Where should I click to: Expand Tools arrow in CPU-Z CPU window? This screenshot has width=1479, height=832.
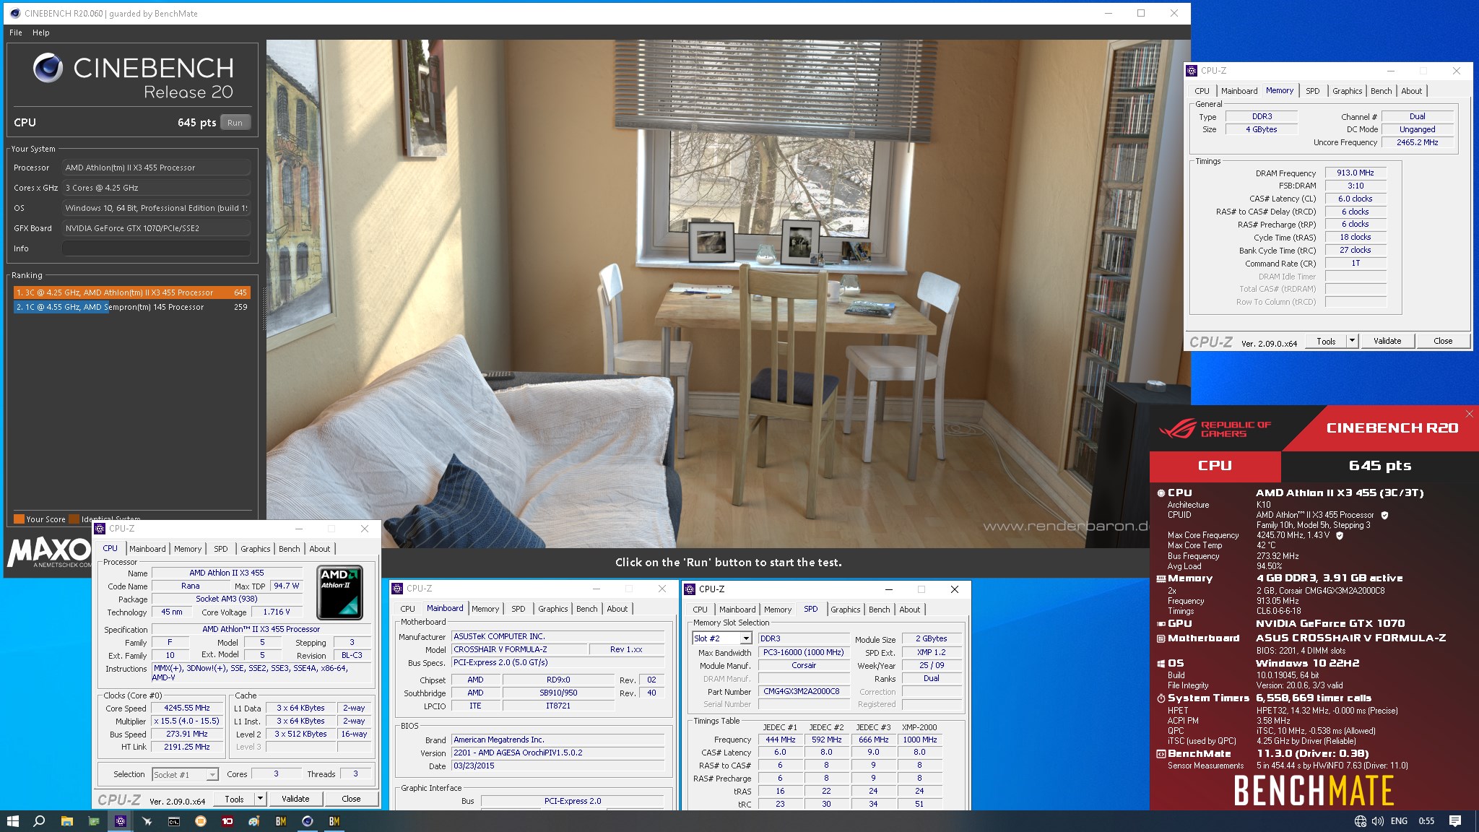[x=260, y=799]
